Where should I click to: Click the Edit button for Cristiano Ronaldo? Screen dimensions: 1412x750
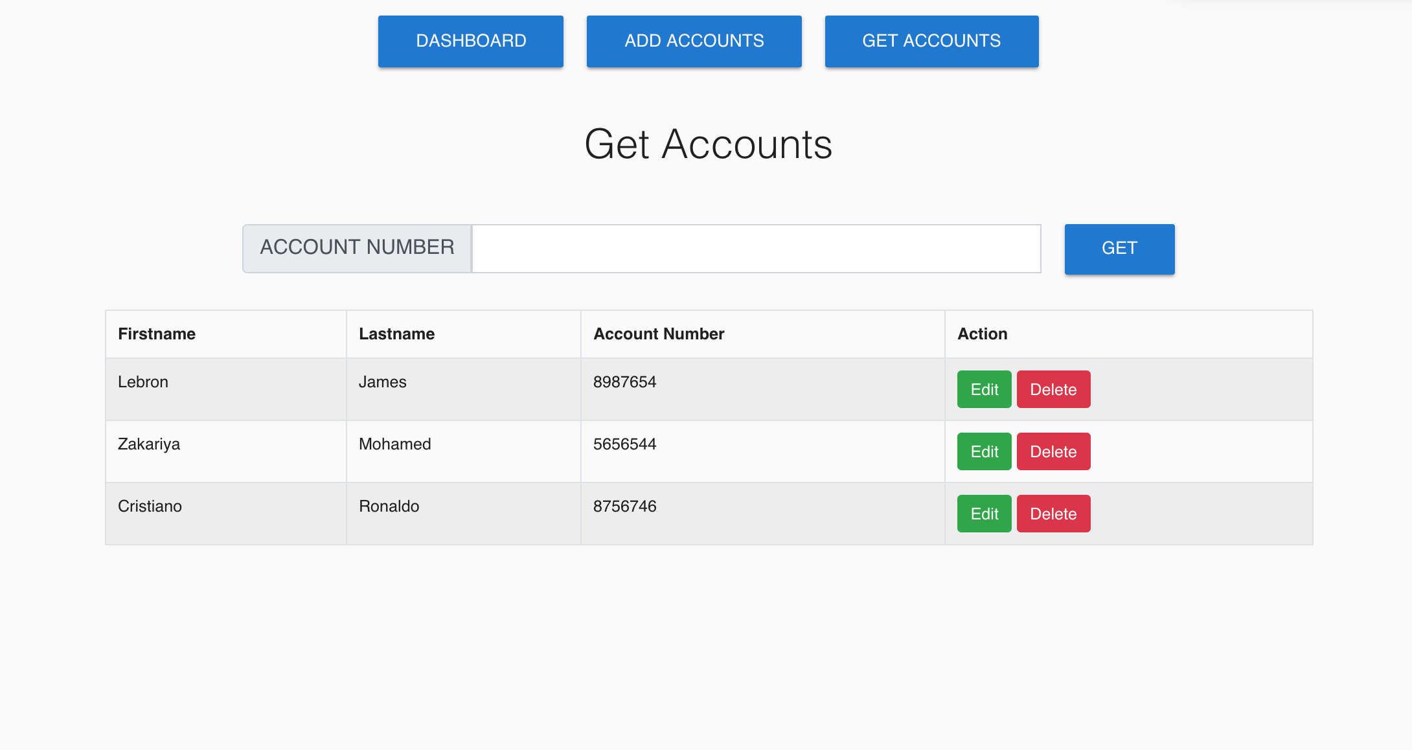[983, 513]
